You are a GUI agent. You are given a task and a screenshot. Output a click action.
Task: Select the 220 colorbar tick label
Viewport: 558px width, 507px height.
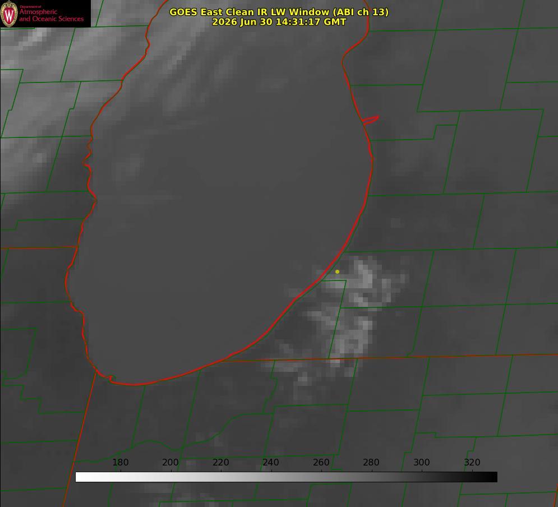pyautogui.click(x=220, y=462)
